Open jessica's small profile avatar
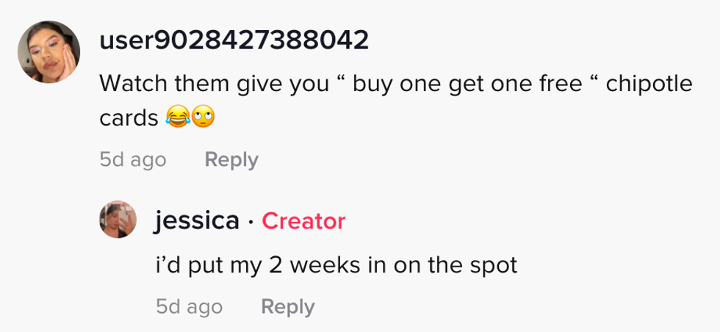The width and height of the screenshot is (720, 332). click(x=118, y=220)
